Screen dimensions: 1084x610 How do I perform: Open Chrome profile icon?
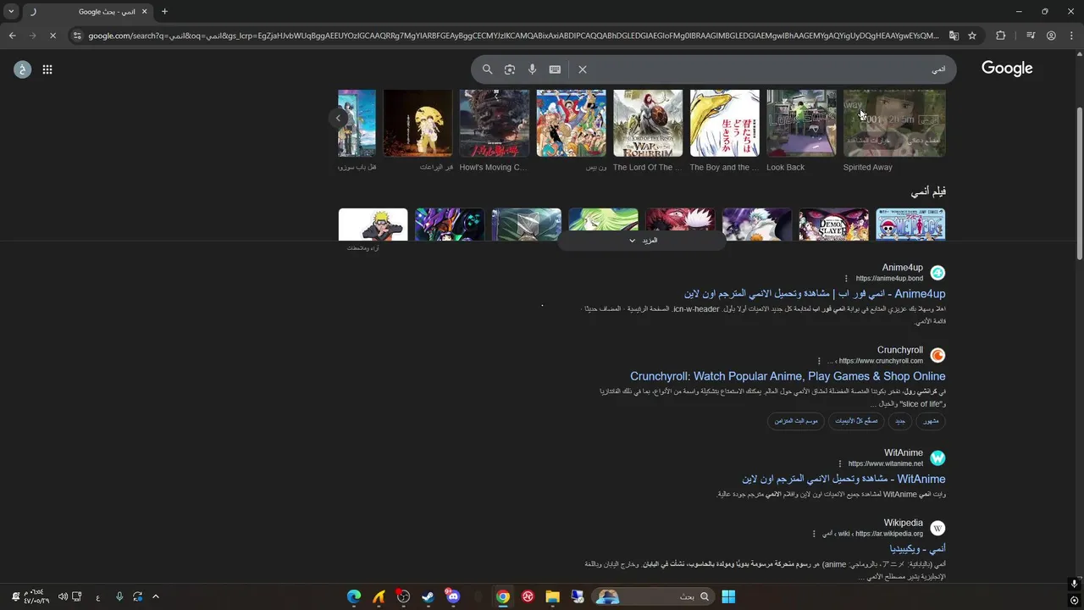pos(1051,36)
